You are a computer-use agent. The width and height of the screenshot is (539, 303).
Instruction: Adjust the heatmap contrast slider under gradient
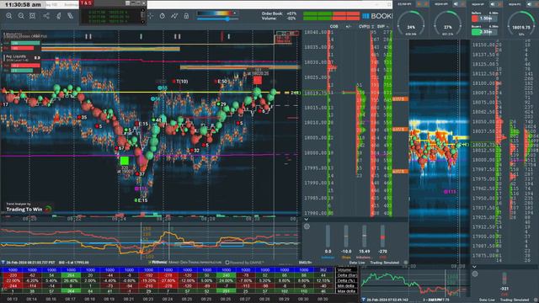(x=217, y=19)
